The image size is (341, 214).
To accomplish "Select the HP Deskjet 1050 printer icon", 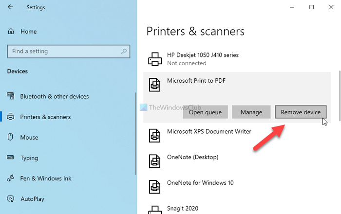I will (x=154, y=59).
